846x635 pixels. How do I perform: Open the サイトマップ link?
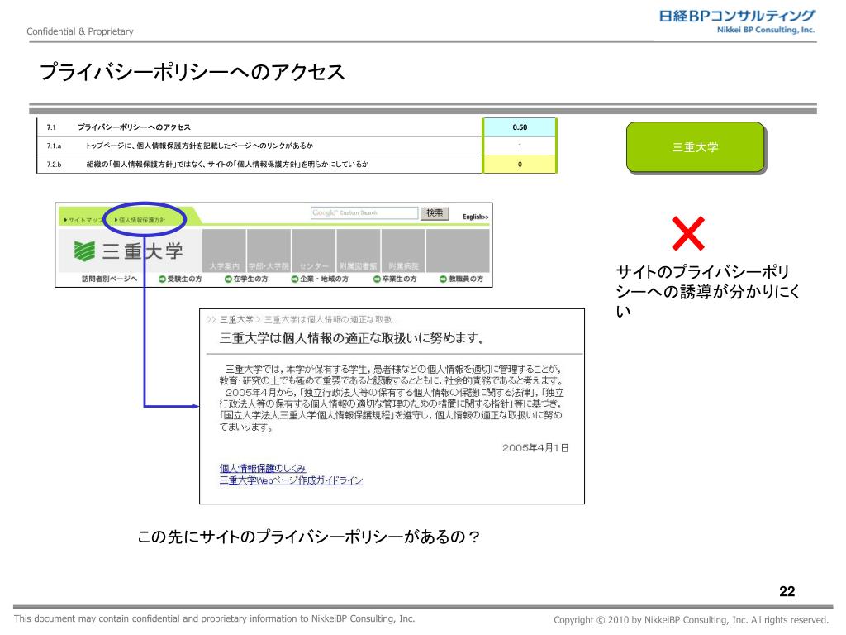[x=83, y=220]
